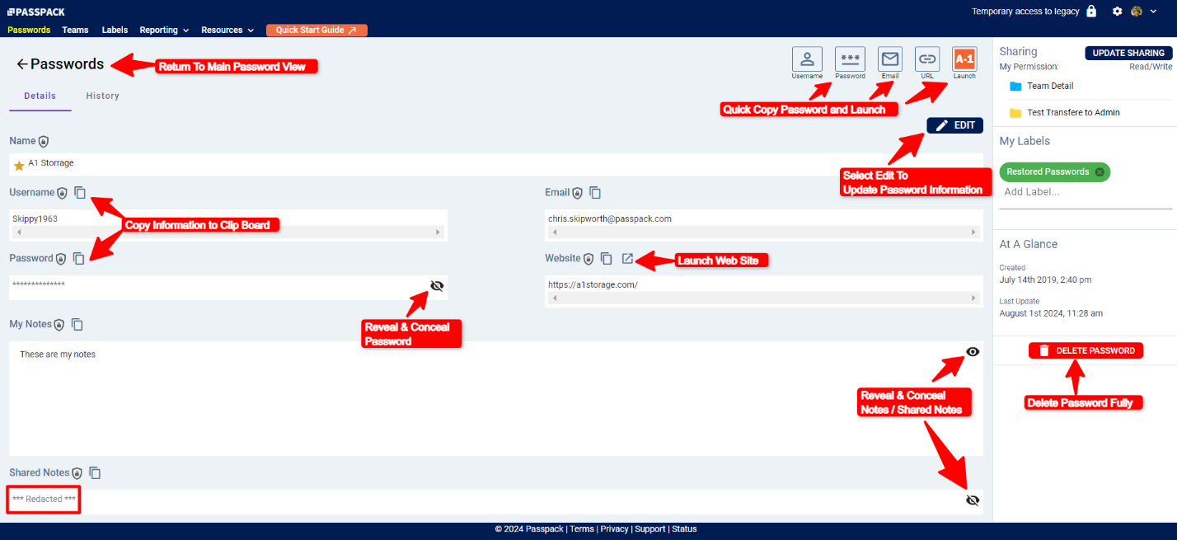Click into My Notes text area

[x=496, y=399]
